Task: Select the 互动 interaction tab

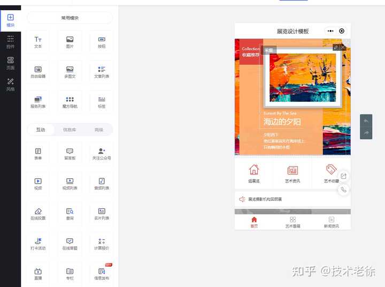Action: point(41,130)
